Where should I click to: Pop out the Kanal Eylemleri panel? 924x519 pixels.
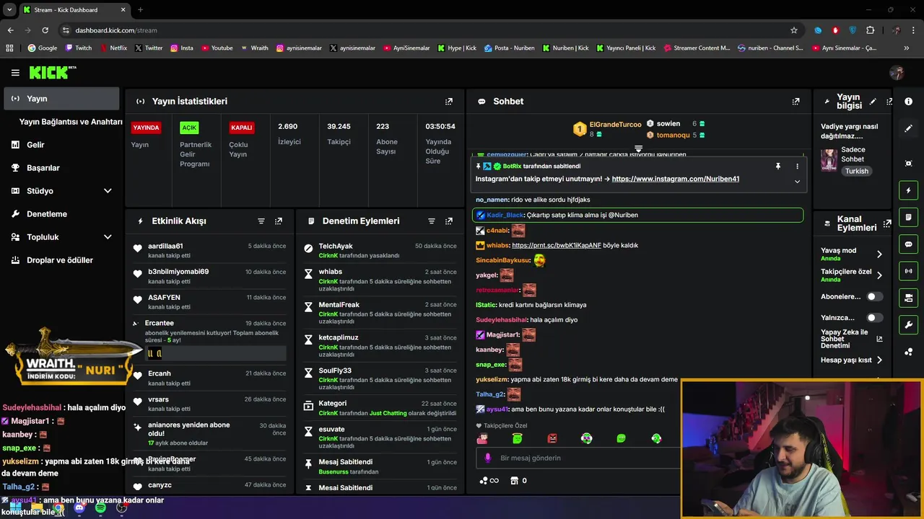tap(887, 223)
